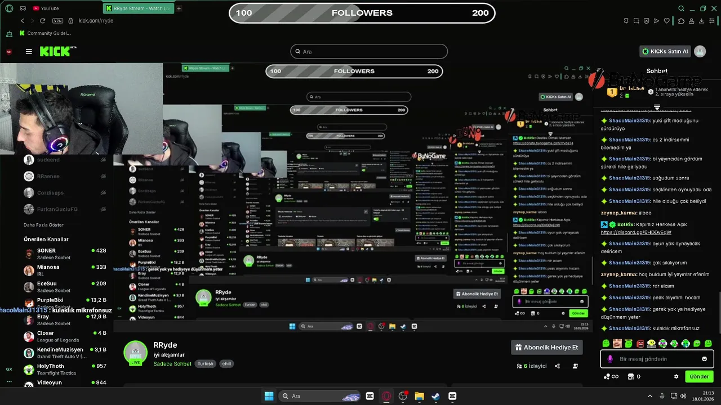Share the stream via share icon
The width and height of the screenshot is (721, 405).
pyautogui.click(x=557, y=366)
